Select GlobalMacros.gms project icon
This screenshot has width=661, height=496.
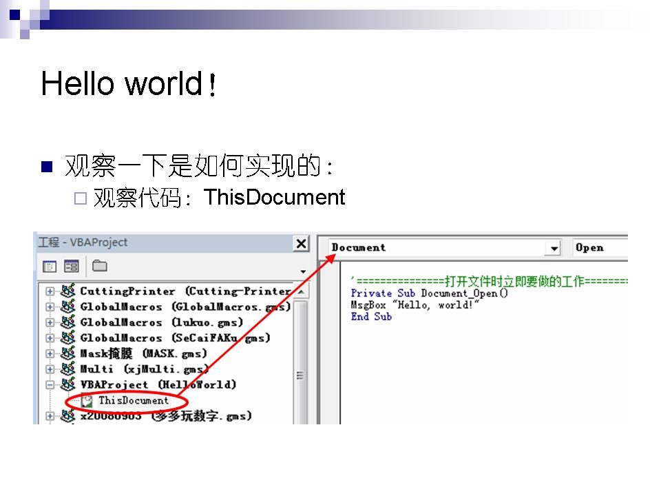coord(67,306)
